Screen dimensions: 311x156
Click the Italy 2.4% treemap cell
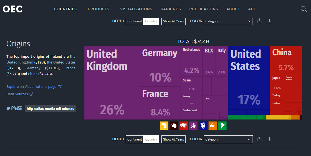click(222, 61)
